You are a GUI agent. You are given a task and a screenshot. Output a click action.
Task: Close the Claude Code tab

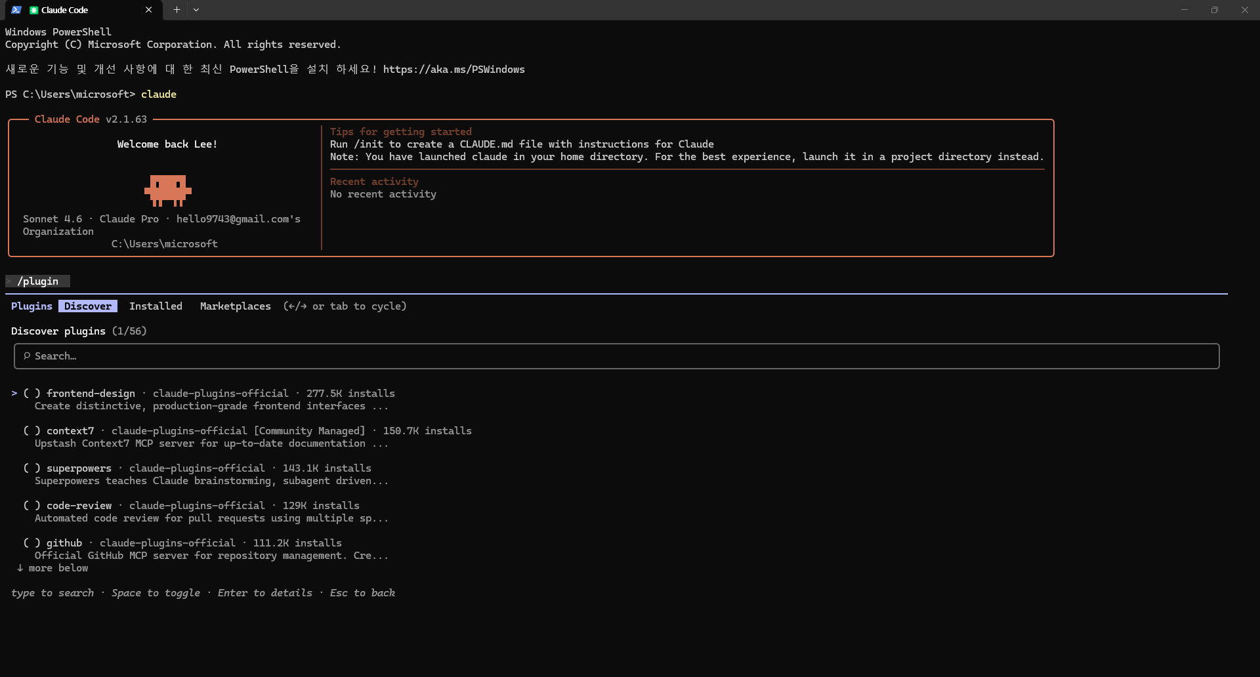[148, 10]
